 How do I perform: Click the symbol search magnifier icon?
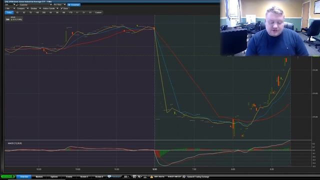(x=17, y=4)
